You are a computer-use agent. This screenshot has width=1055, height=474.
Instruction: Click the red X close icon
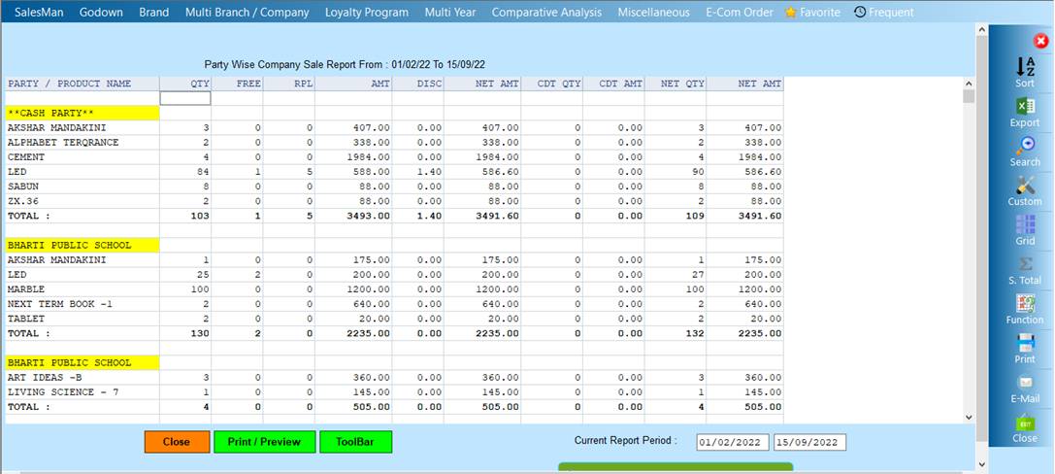(x=1040, y=41)
